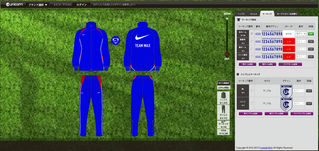Click the login button
This screenshot has height=151, width=319.
[81, 5]
